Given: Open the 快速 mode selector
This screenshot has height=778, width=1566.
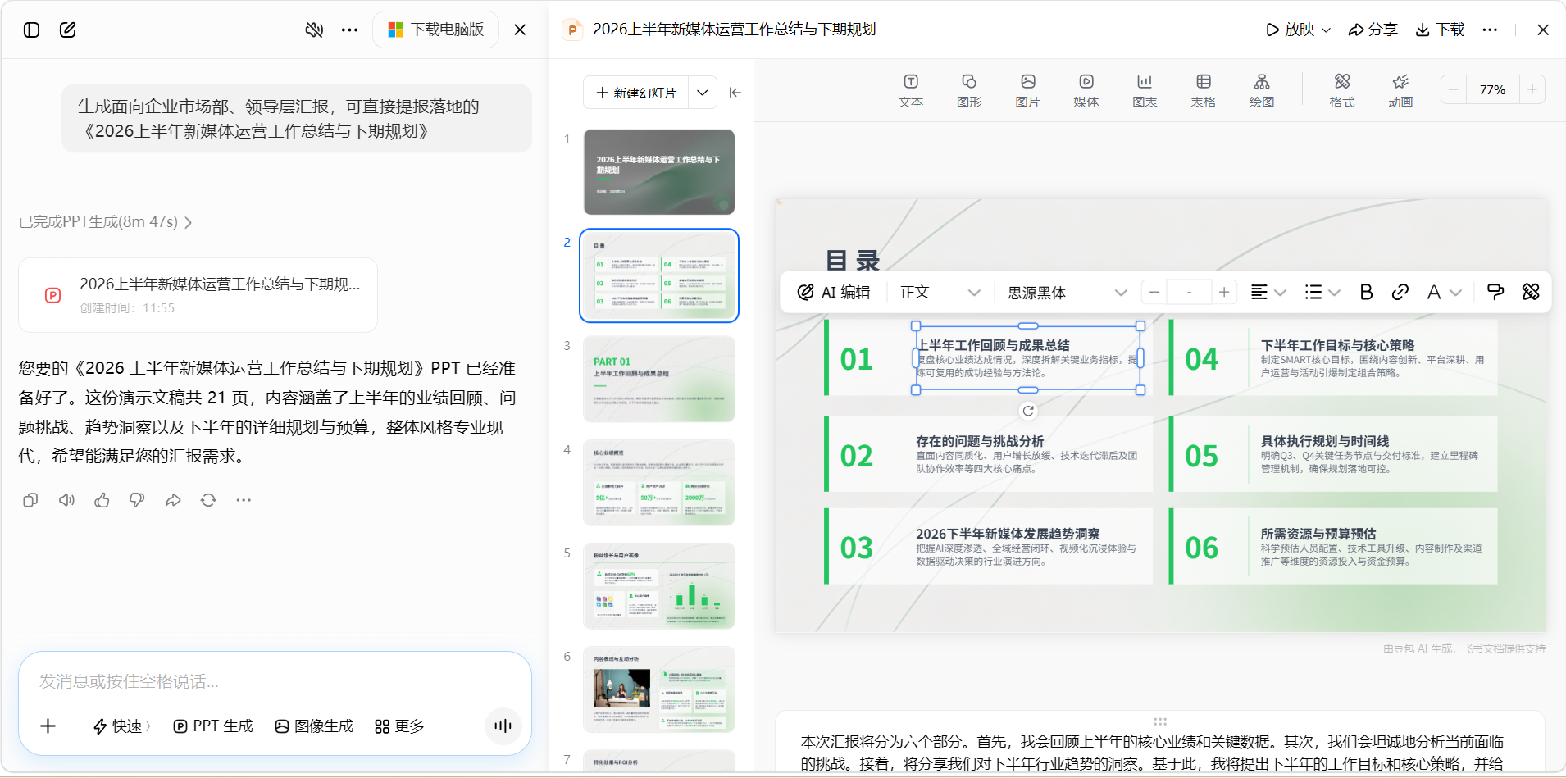Looking at the screenshot, I should pos(121,726).
